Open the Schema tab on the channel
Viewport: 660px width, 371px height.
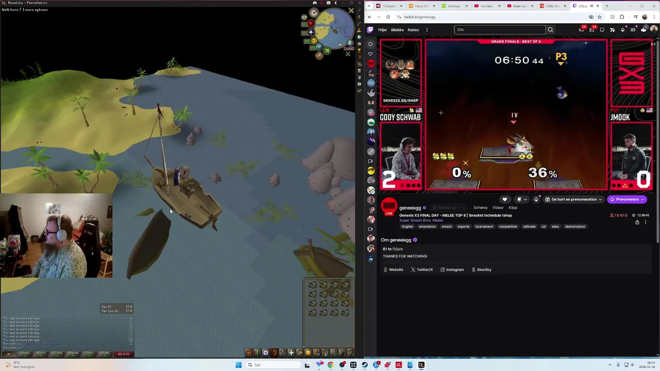(x=480, y=208)
